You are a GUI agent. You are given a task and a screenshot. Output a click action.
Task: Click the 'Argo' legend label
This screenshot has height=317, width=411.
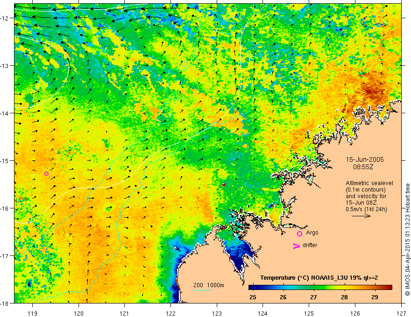[312, 233]
